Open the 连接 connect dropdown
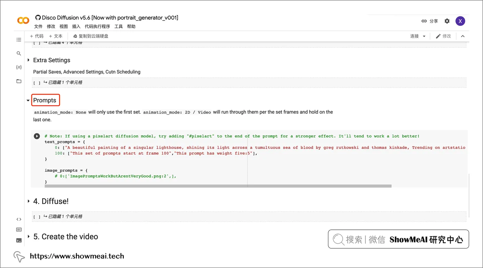Viewport: 483px width, 268px height. pyautogui.click(x=418, y=36)
